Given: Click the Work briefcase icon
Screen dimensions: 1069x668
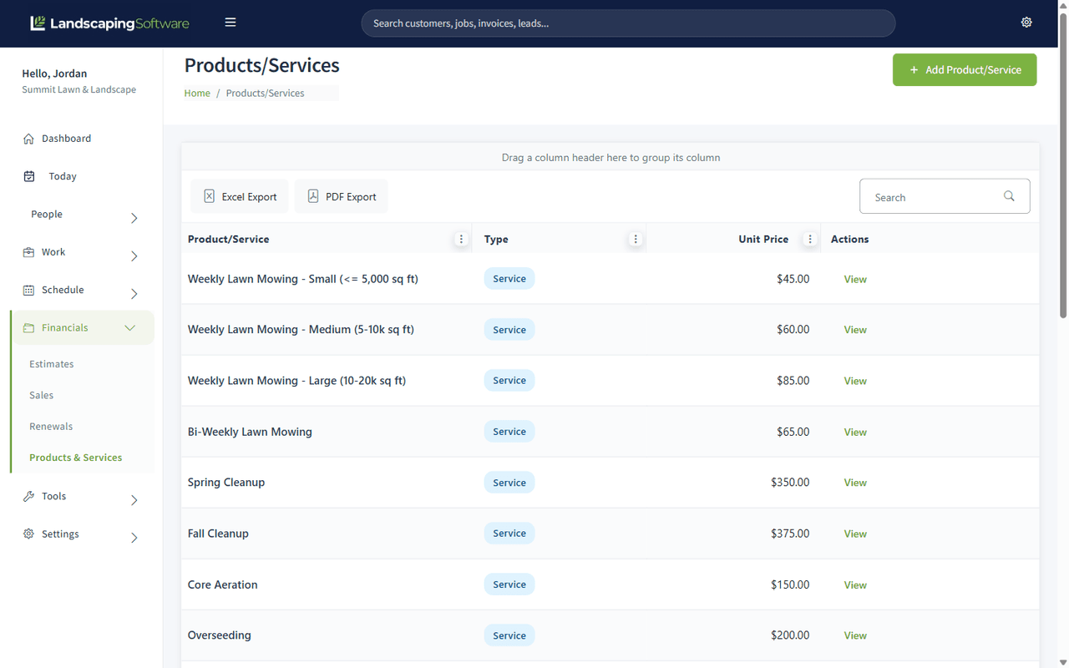Looking at the screenshot, I should coord(28,252).
